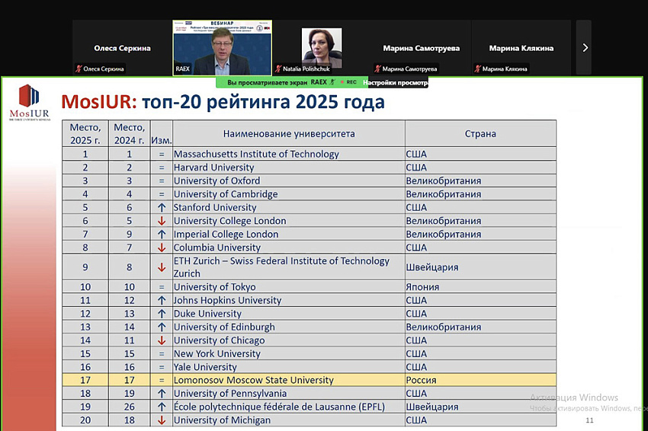The image size is (648, 431).
Task: Click the red down arrow beside Columbia University
Action: pos(161,247)
